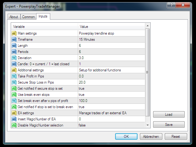Open the help question mark button

pyautogui.click(x=171, y=5)
